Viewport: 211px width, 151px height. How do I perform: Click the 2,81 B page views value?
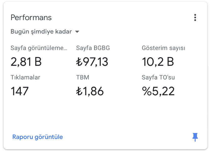26,62
